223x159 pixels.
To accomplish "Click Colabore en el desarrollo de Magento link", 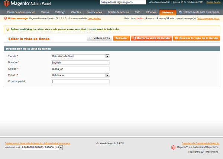I will tap(37, 143).
